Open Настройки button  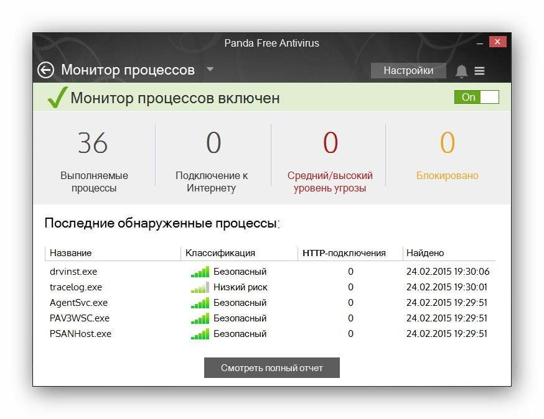click(408, 70)
